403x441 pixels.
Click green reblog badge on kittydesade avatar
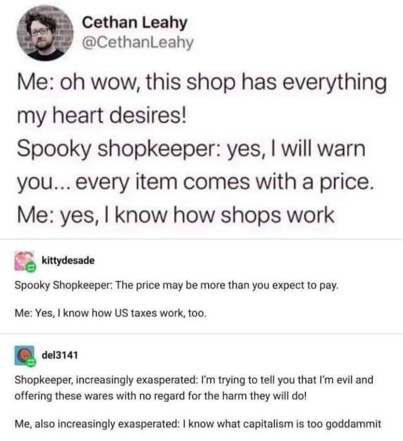(x=30, y=268)
